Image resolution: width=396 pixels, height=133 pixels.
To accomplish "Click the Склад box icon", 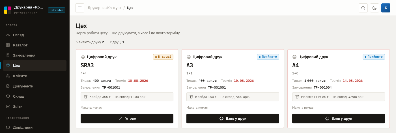I will point(8,96).
